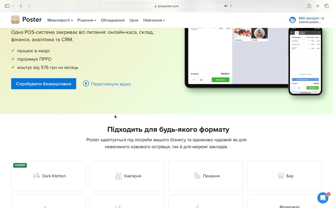Open the Ціни pricing page

coord(134,20)
